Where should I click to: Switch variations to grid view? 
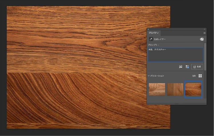tap(200, 76)
